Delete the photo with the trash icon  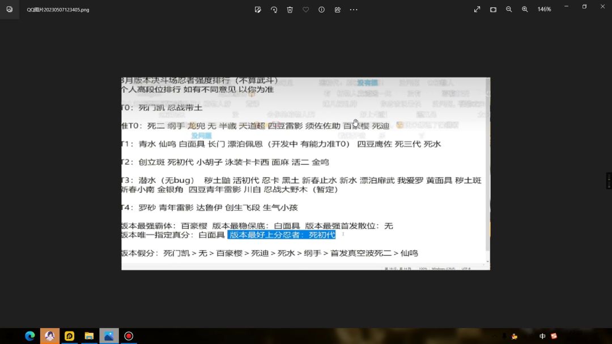click(290, 10)
